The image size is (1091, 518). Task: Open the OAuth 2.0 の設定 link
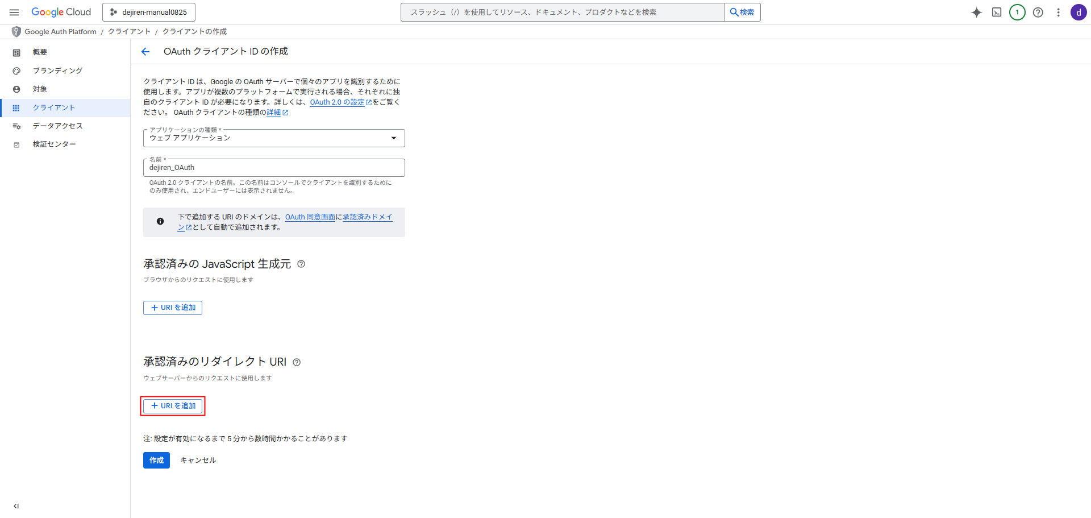pos(337,102)
